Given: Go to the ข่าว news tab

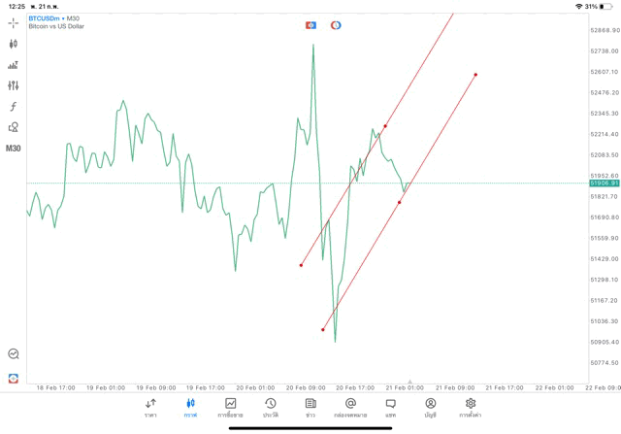Looking at the screenshot, I should (x=310, y=407).
